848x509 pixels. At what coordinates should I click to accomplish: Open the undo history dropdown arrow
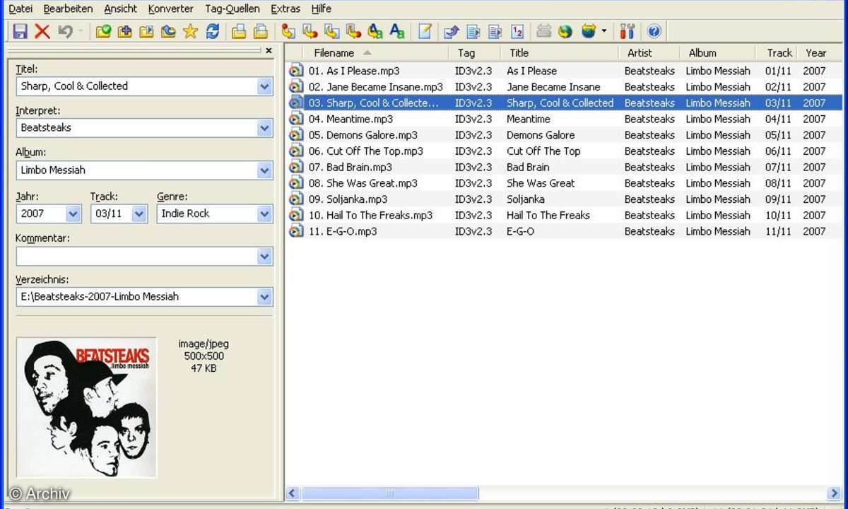pyautogui.click(x=80, y=32)
